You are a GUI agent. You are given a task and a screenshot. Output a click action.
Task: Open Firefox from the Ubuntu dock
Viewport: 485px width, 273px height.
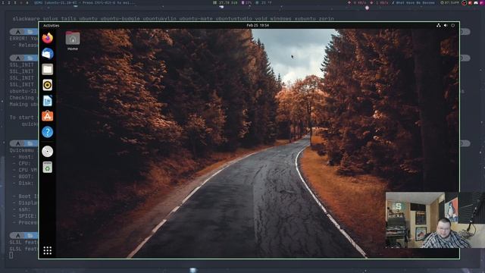point(47,38)
